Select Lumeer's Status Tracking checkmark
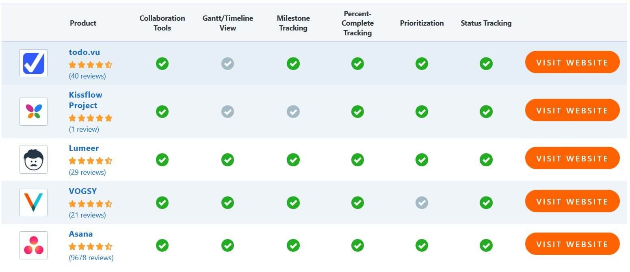The height and width of the screenshot is (272, 630). click(486, 160)
